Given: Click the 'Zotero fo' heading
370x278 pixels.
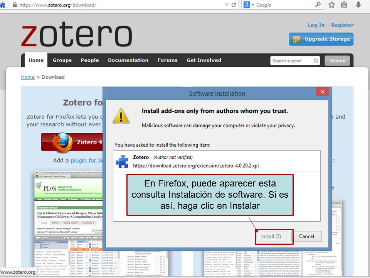Looking at the screenshot, I should pyautogui.click(x=82, y=103).
